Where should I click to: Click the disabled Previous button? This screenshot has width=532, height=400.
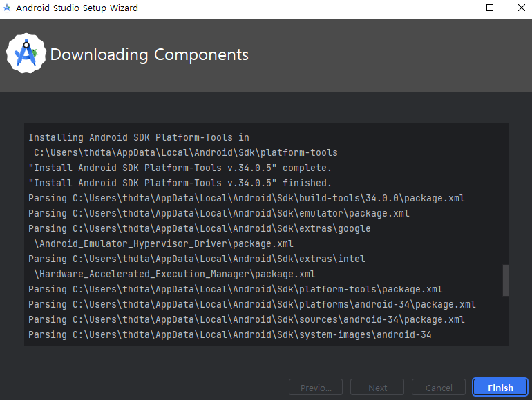pos(316,387)
